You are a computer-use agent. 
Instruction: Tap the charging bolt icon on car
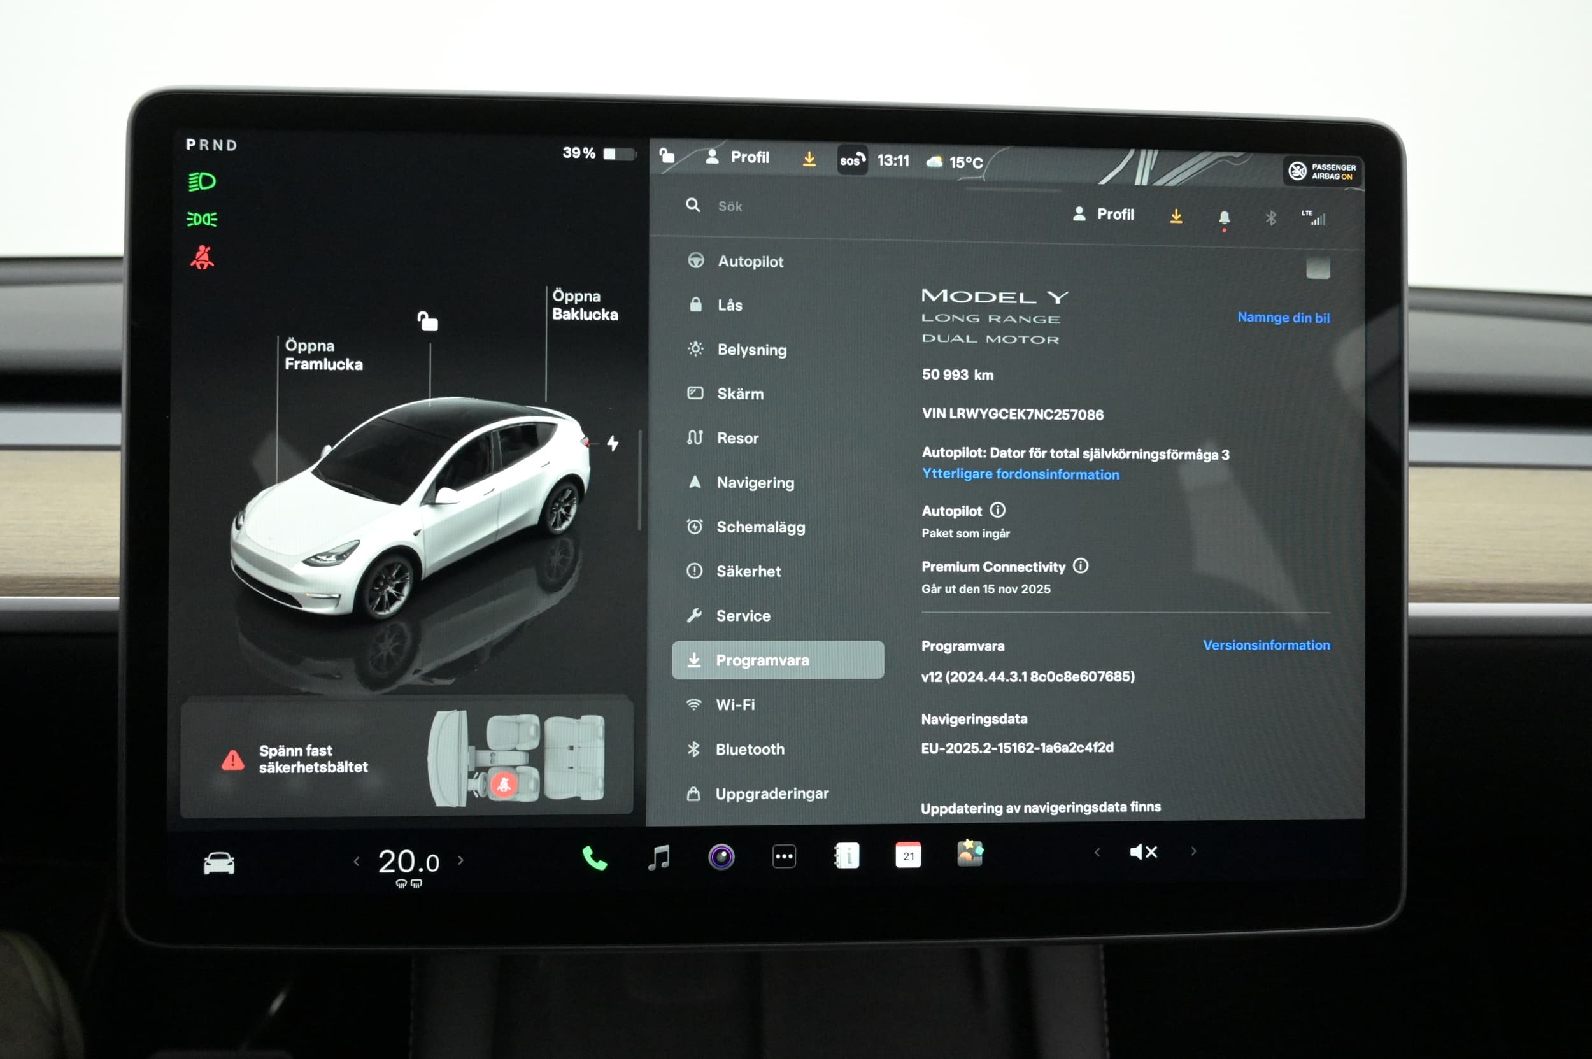click(612, 443)
